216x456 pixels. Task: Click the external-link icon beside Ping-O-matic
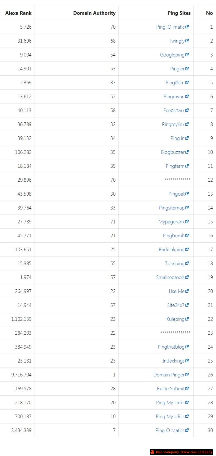[x=187, y=27]
